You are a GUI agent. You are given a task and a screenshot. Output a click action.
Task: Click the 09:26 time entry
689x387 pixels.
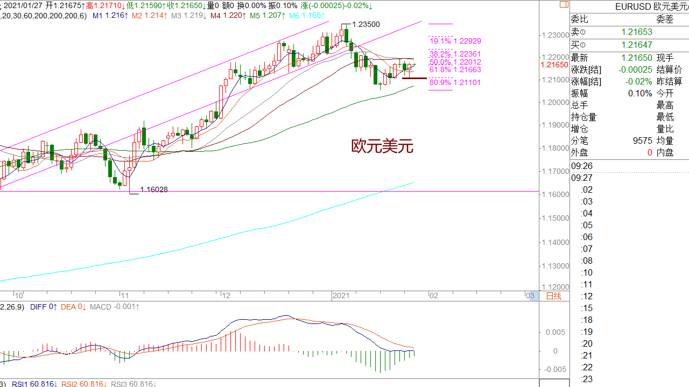coord(582,166)
